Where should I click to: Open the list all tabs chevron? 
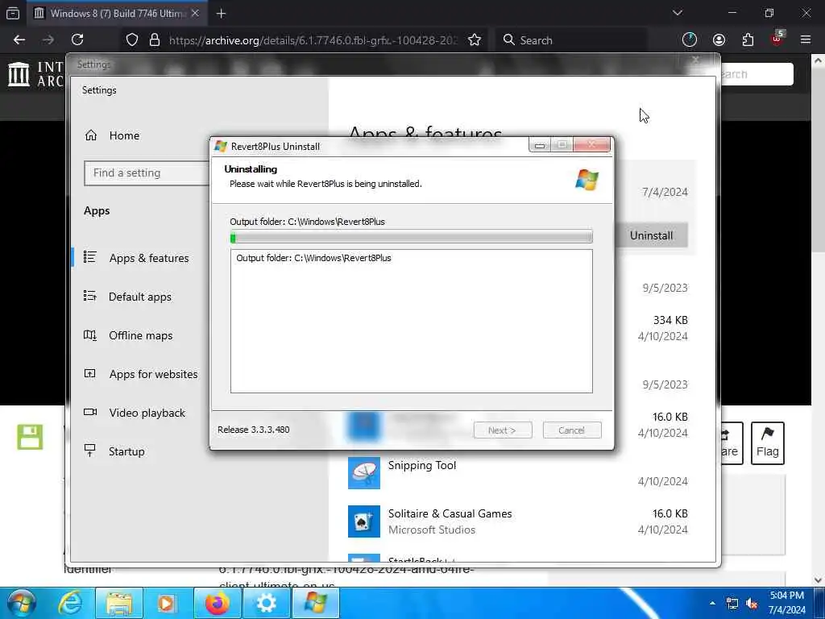(x=677, y=13)
